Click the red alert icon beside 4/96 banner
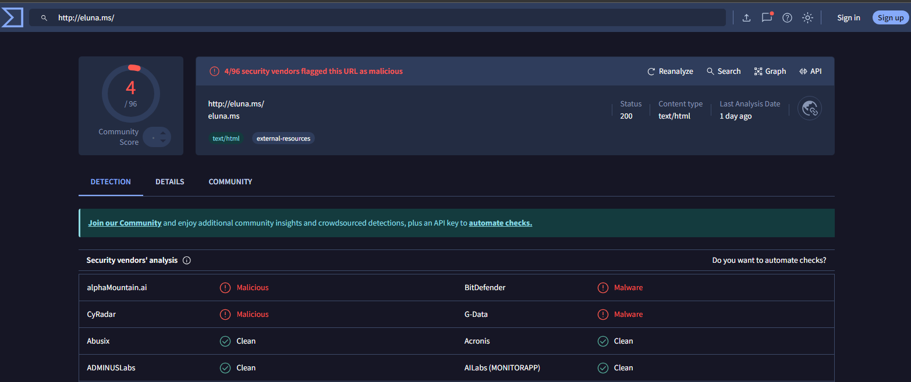 [215, 72]
